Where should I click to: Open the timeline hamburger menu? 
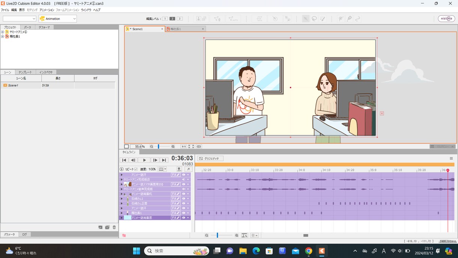tap(451, 159)
